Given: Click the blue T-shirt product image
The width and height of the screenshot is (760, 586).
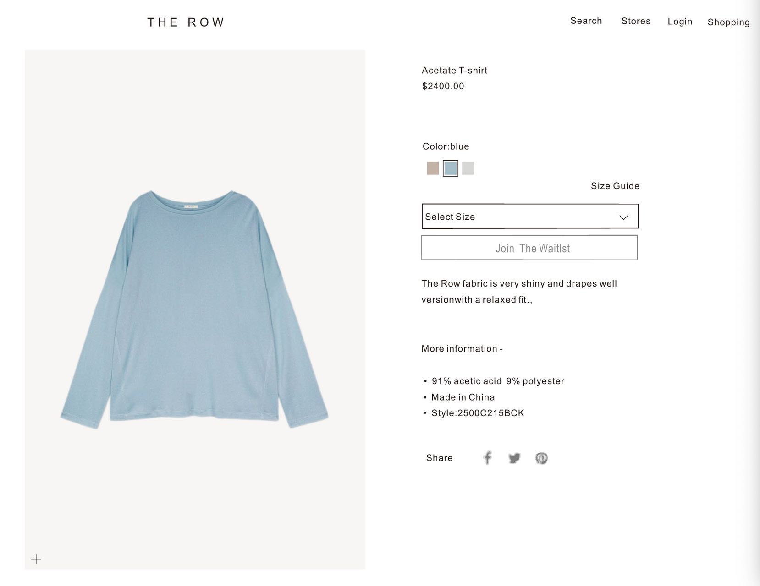Looking at the screenshot, I should coord(195,309).
